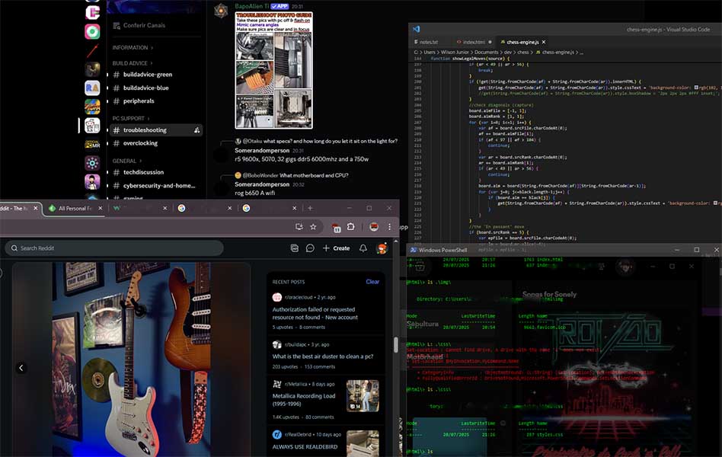
Task: Open the Troubleshoot Photo Guide image
Action: [x=273, y=70]
